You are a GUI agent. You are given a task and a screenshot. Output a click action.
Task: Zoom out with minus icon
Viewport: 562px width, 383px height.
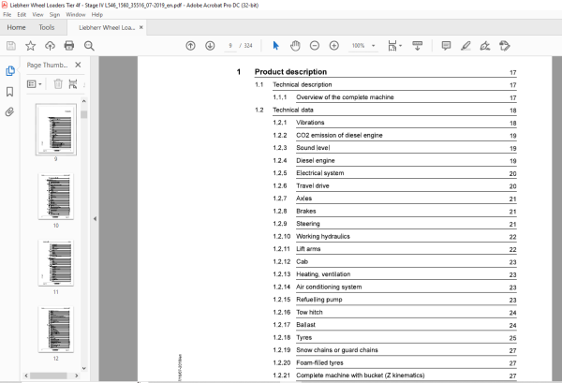click(315, 46)
